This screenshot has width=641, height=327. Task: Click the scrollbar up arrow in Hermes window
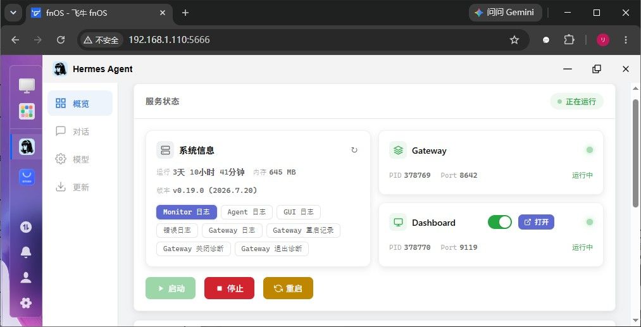click(636, 89)
